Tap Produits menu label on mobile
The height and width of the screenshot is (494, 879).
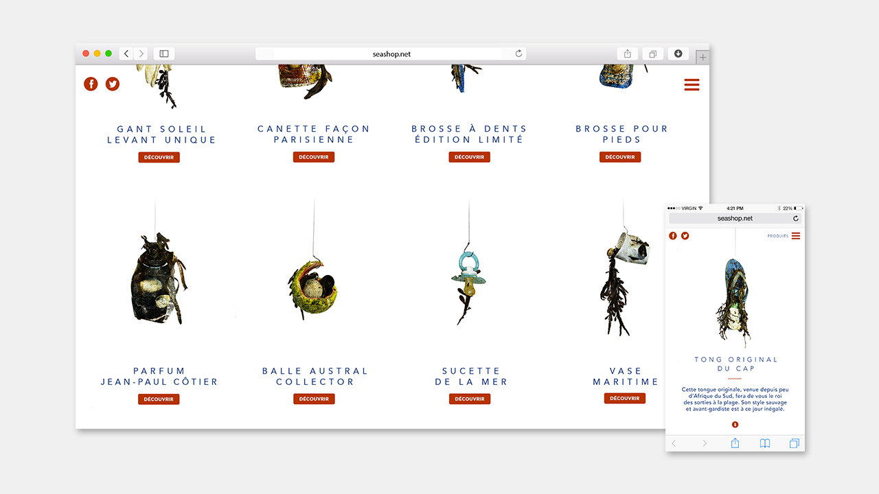tap(778, 236)
